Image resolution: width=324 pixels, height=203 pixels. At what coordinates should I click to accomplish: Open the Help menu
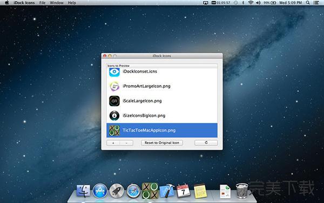[x=72, y=3]
